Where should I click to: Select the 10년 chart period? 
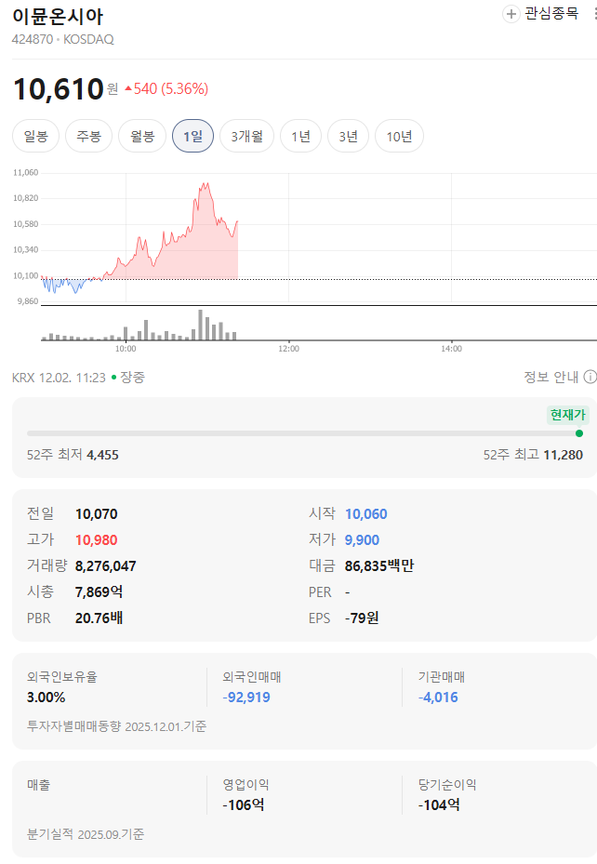399,136
